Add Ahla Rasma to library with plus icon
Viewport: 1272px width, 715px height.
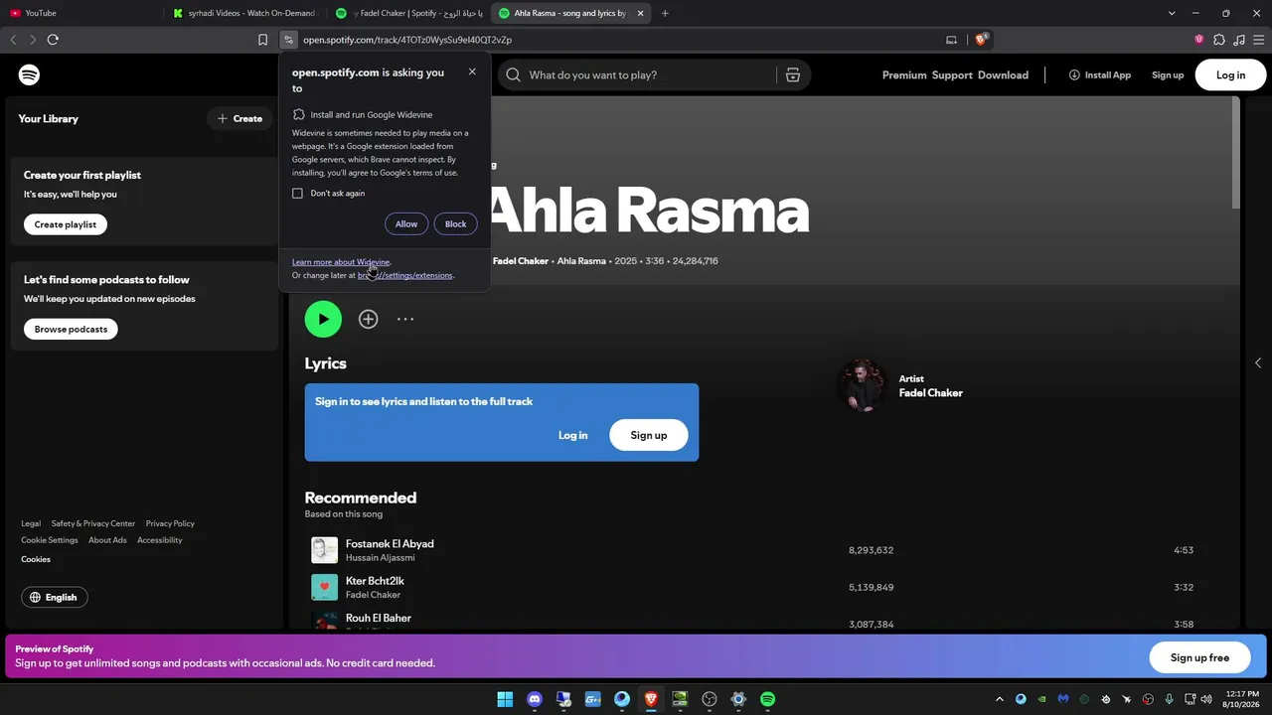[369, 319]
